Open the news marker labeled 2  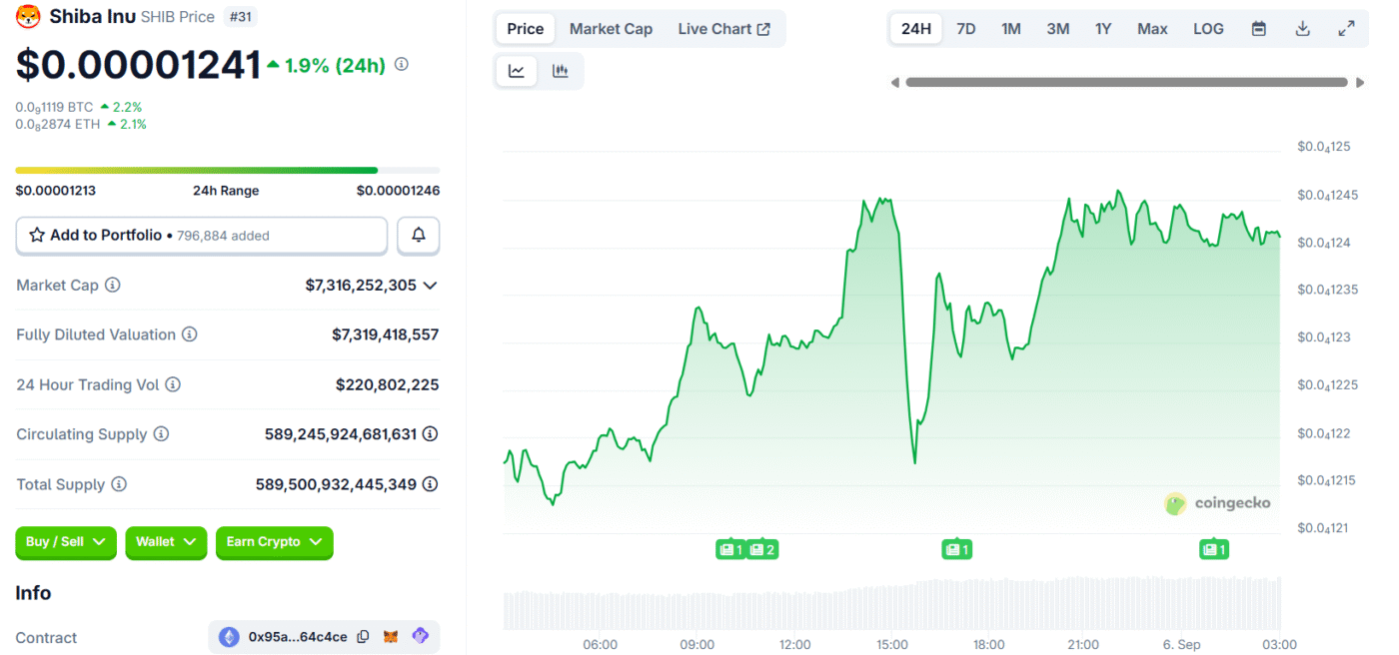pyautogui.click(x=762, y=549)
